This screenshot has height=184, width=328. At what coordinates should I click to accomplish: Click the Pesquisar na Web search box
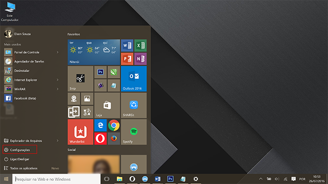pos(57,179)
